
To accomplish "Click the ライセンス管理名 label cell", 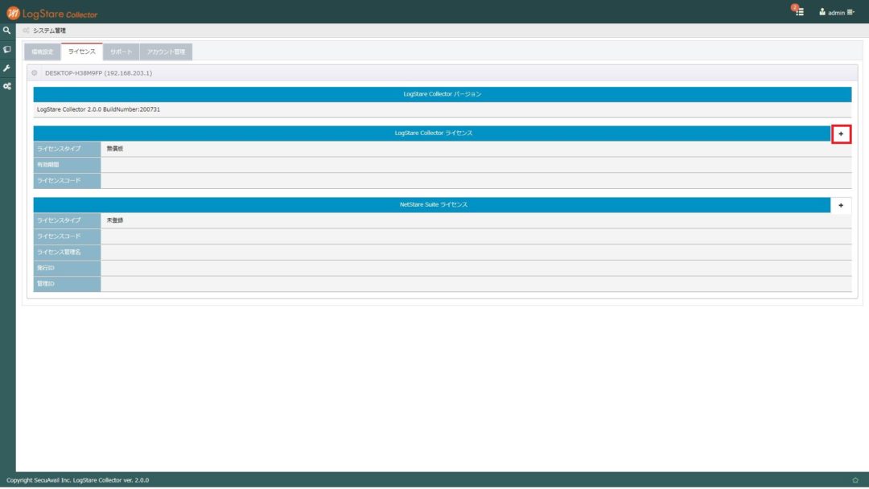I will [67, 252].
